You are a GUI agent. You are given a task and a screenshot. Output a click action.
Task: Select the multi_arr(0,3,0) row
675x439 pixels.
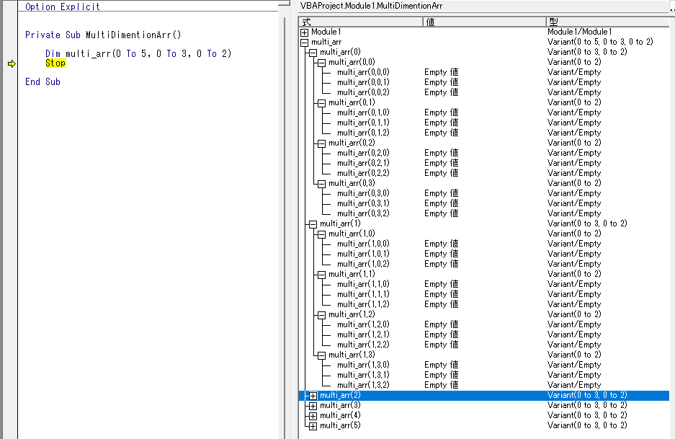click(484, 193)
